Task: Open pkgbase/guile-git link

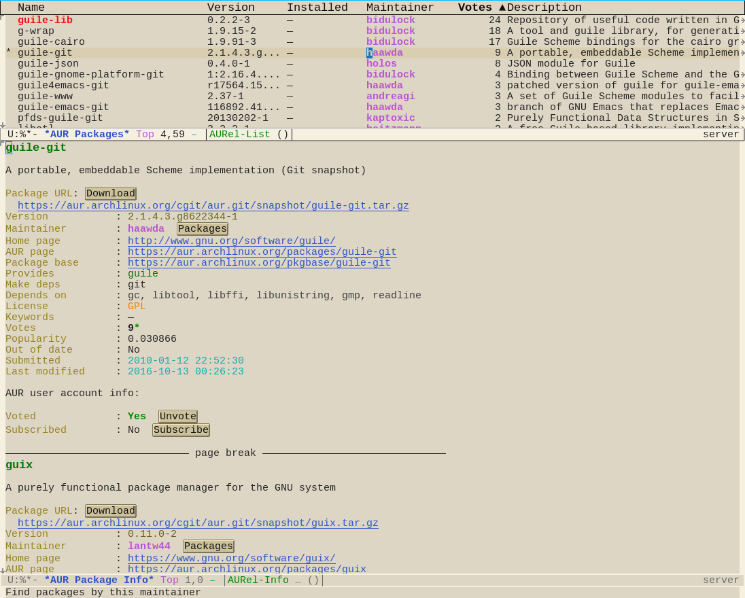Action: pos(259,263)
